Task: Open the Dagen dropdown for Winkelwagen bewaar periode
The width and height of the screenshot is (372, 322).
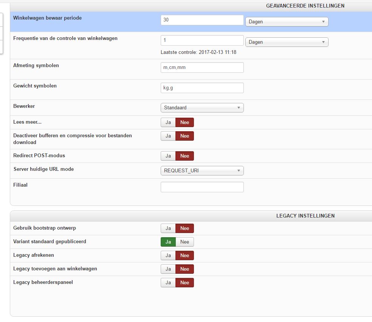Action: click(287, 22)
